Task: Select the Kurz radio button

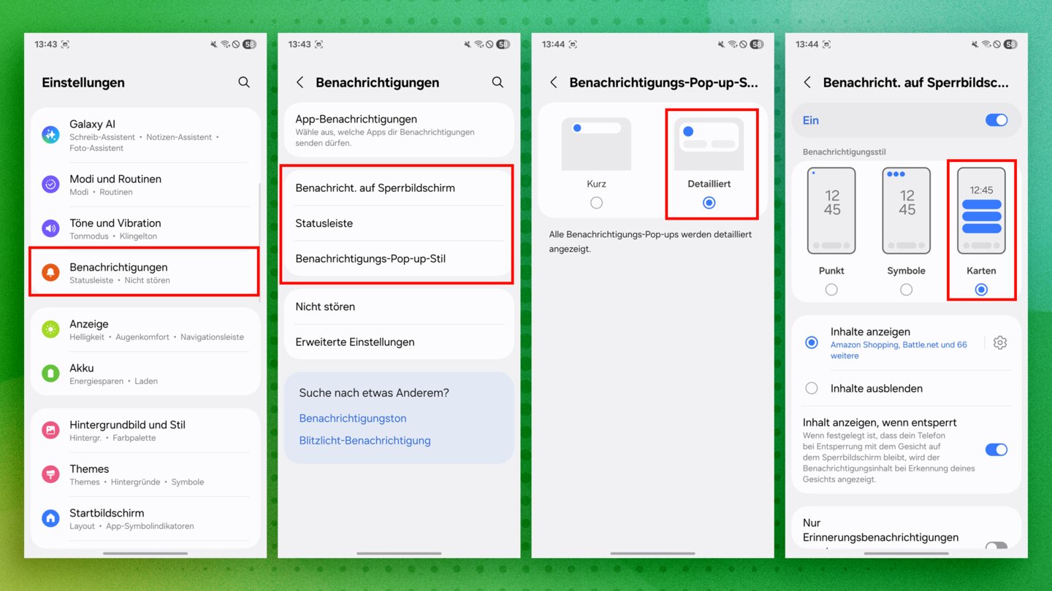Action: pyautogui.click(x=596, y=203)
